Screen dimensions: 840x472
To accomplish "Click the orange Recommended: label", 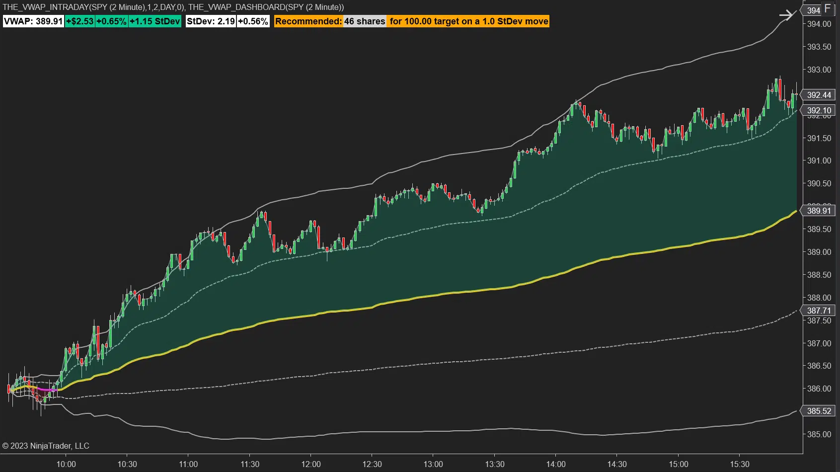I will click(x=308, y=21).
